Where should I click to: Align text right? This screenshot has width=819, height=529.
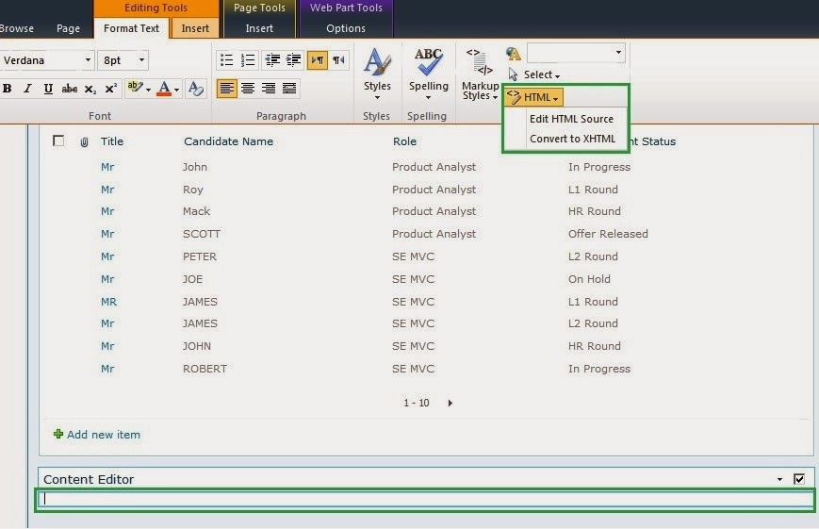tap(269, 89)
